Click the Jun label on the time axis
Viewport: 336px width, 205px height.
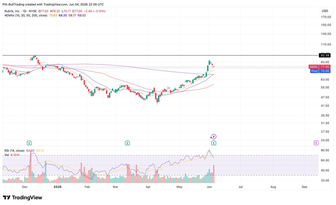tap(209, 187)
